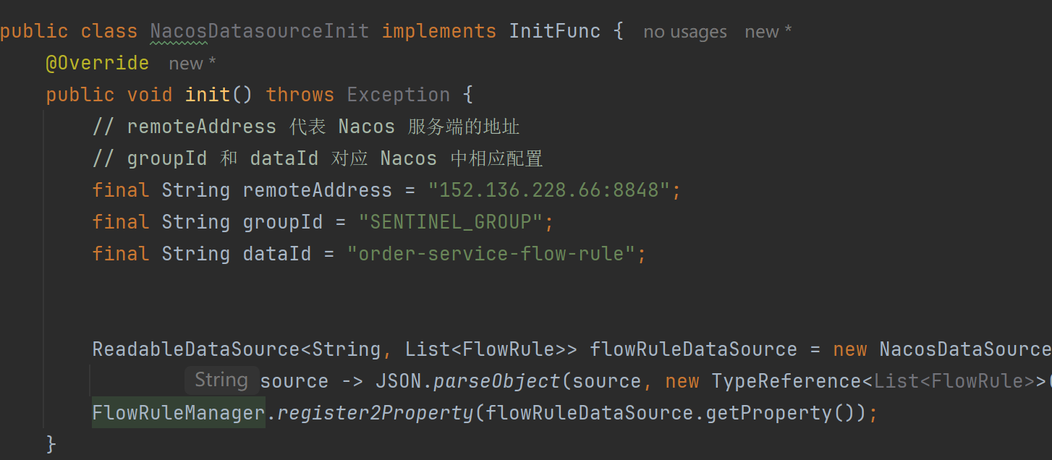This screenshot has width=1052, height=460.
Task: Click the groupId and dataId comment line
Action: click(318, 158)
